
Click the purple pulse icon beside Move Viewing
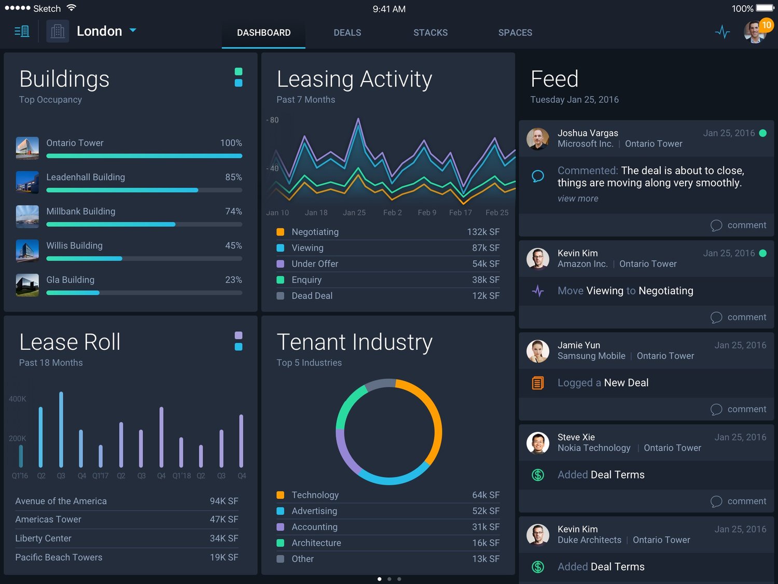[x=538, y=291]
